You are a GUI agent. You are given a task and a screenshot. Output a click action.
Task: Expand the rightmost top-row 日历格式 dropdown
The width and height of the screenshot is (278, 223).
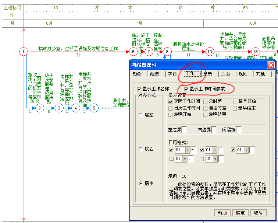click(246, 150)
